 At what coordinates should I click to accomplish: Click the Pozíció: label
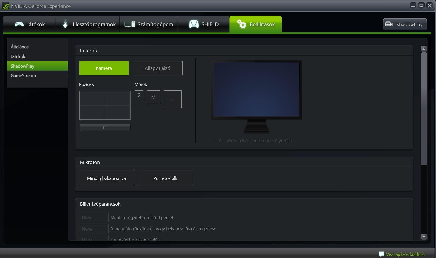pos(86,84)
